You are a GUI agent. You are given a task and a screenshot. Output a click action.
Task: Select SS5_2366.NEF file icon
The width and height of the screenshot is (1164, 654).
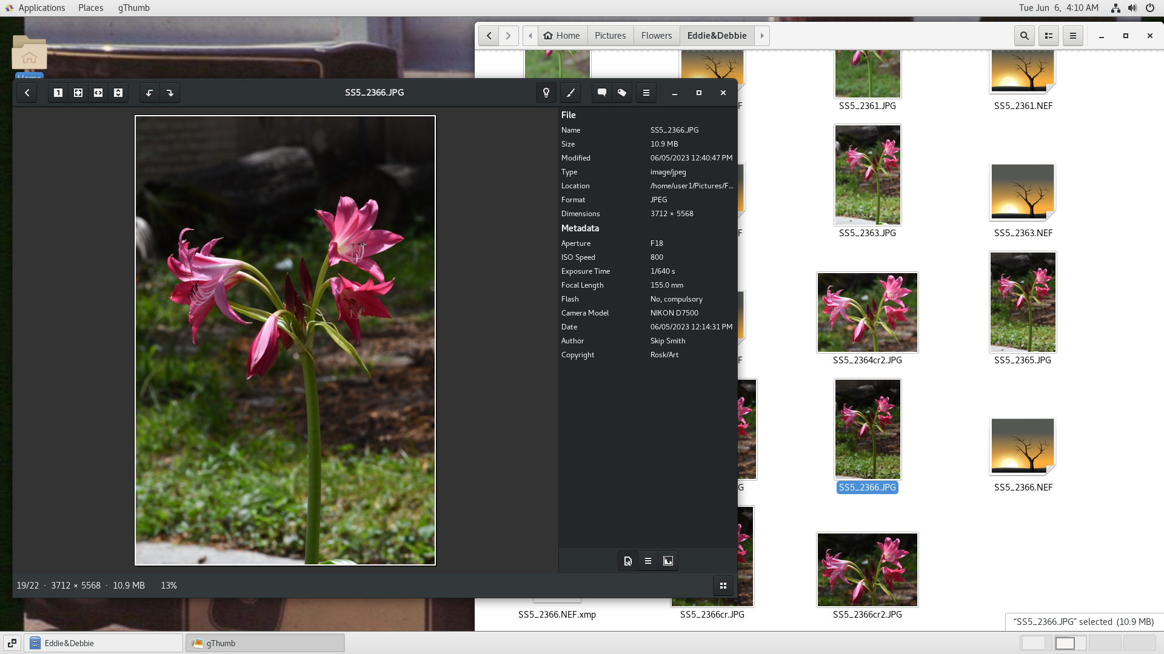click(x=1023, y=447)
